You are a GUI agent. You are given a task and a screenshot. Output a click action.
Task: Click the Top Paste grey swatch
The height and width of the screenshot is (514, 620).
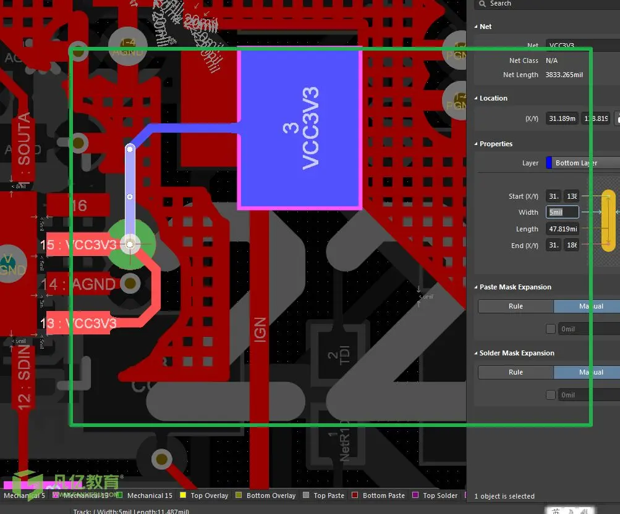(x=305, y=495)
